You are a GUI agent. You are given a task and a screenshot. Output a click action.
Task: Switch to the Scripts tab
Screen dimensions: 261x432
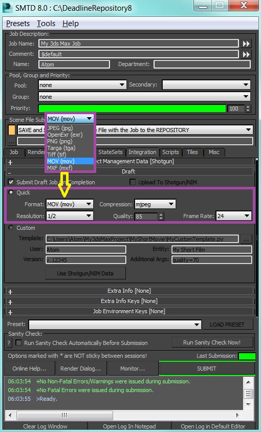click(x=170, y=152)
